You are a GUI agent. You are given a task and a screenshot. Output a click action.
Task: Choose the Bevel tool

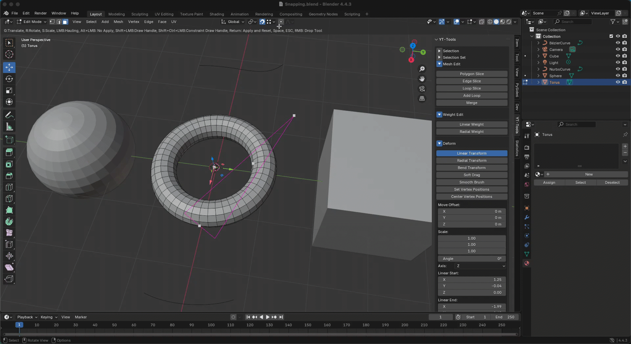coord(9,176)
